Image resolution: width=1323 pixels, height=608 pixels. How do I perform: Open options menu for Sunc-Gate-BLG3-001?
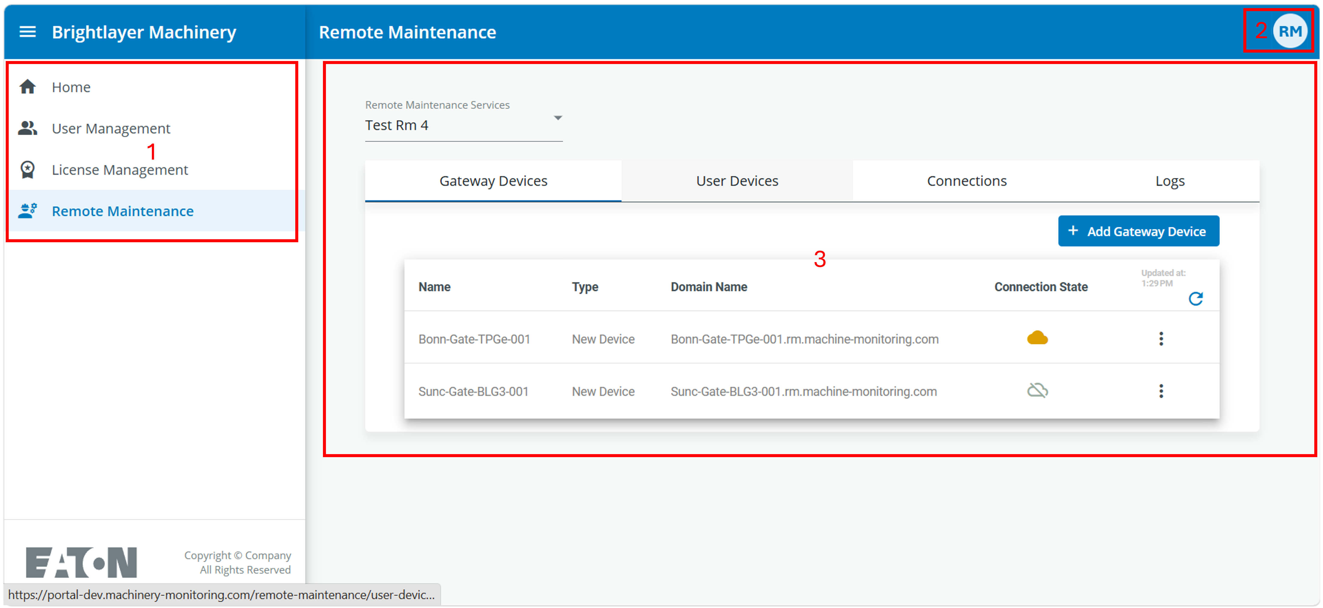pyautogui.click(x=1161, y=391)
